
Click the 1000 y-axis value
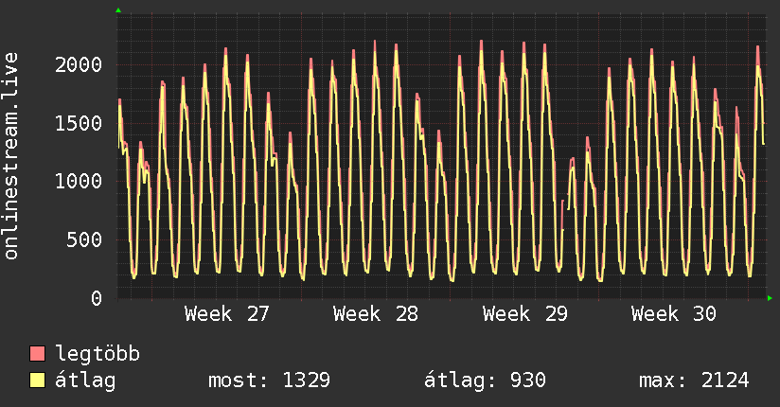79,181
